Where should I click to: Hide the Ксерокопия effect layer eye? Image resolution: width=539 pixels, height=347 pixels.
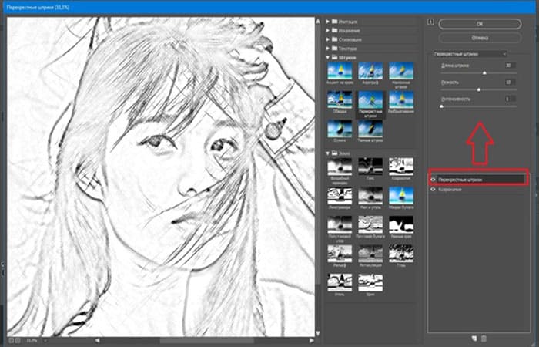click(433, 190)
